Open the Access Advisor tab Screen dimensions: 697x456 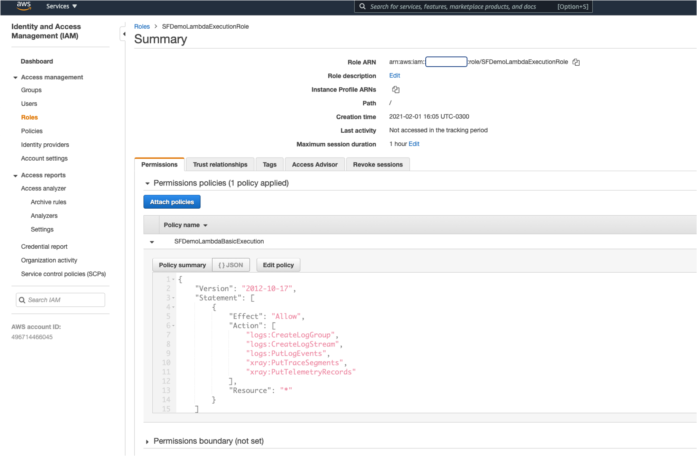pyautogui.click(x=314, y=165)
